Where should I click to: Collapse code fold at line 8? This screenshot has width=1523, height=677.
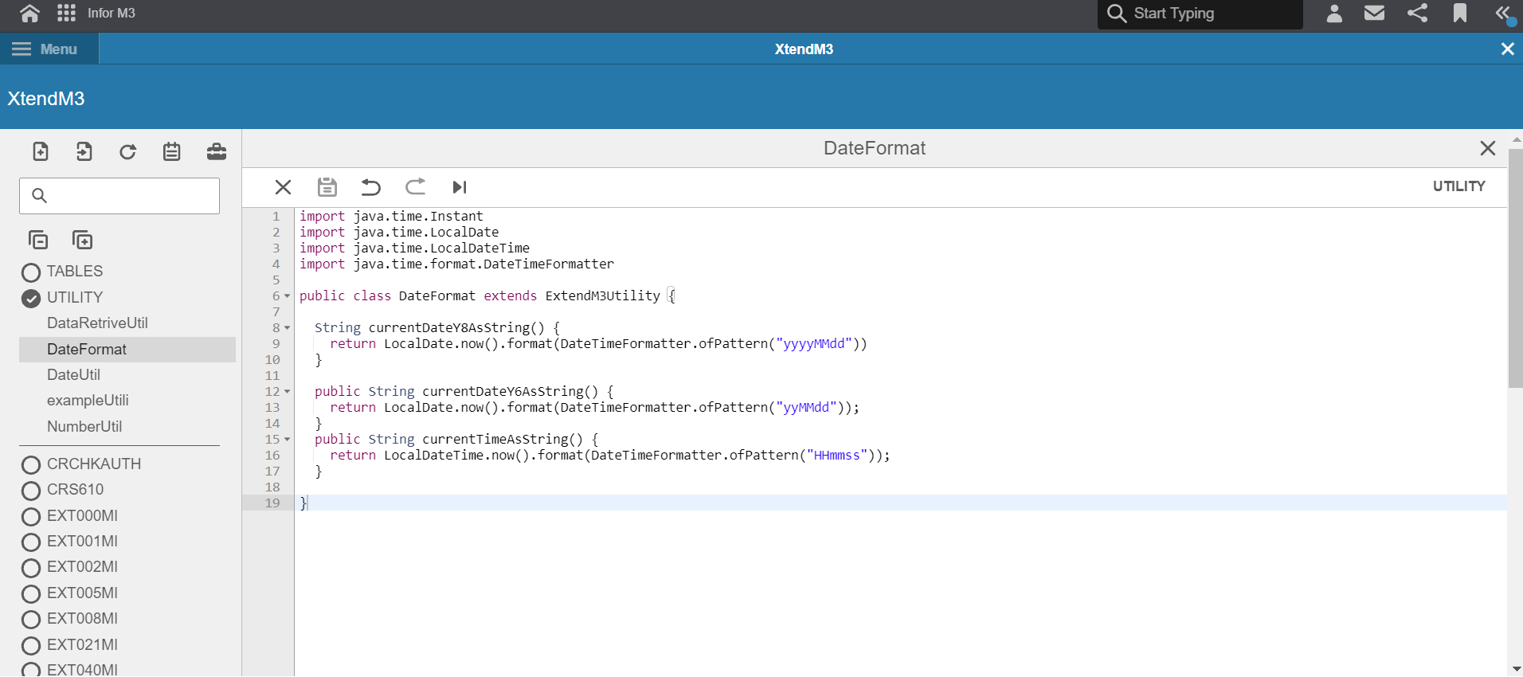[x=288, y=328]
